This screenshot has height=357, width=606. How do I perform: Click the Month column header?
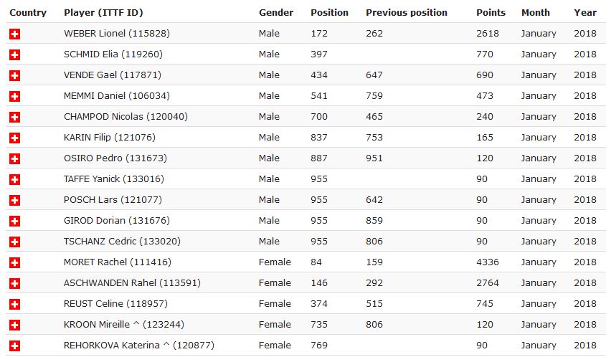click(536, 12)
